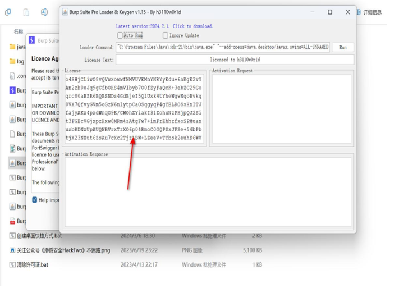
Task: Click the 名称 column header in Explorer
Action: (x=19, y=31)
